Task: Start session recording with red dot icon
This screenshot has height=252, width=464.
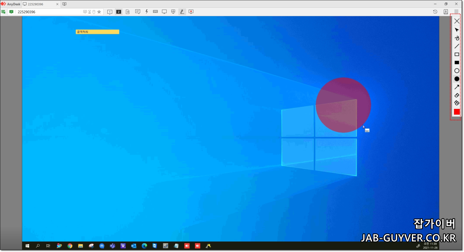Action: click(x=191, y=12)
